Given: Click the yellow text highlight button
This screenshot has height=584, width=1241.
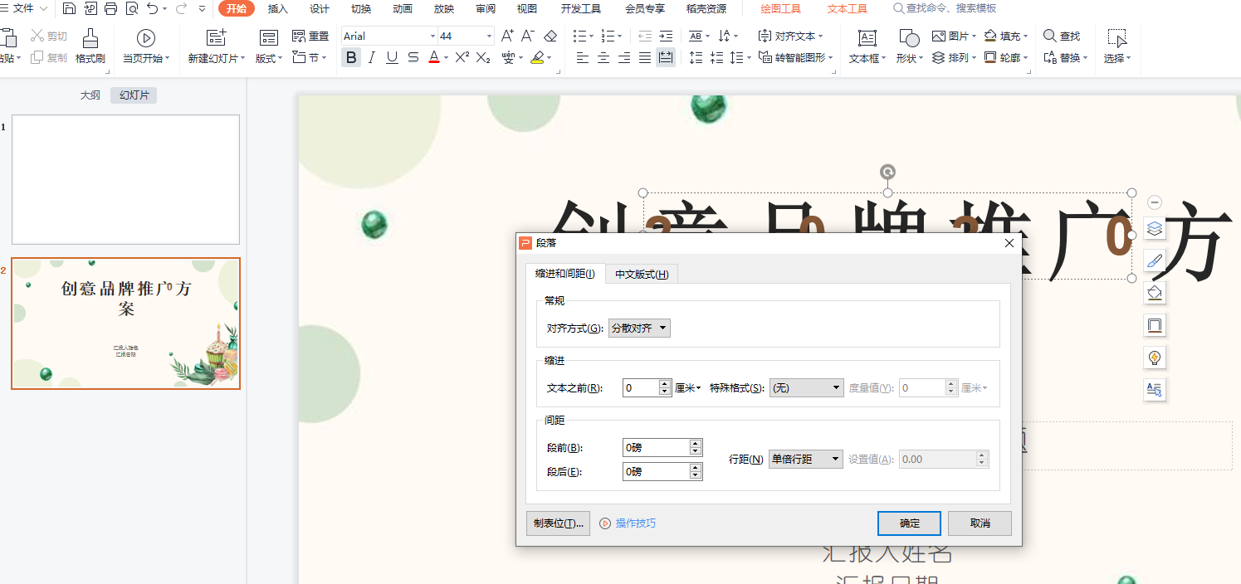Looking at the screenshot, I should (538, 57).
